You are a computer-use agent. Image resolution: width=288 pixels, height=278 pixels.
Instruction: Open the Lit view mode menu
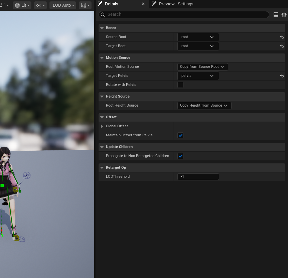coord(22,5)
